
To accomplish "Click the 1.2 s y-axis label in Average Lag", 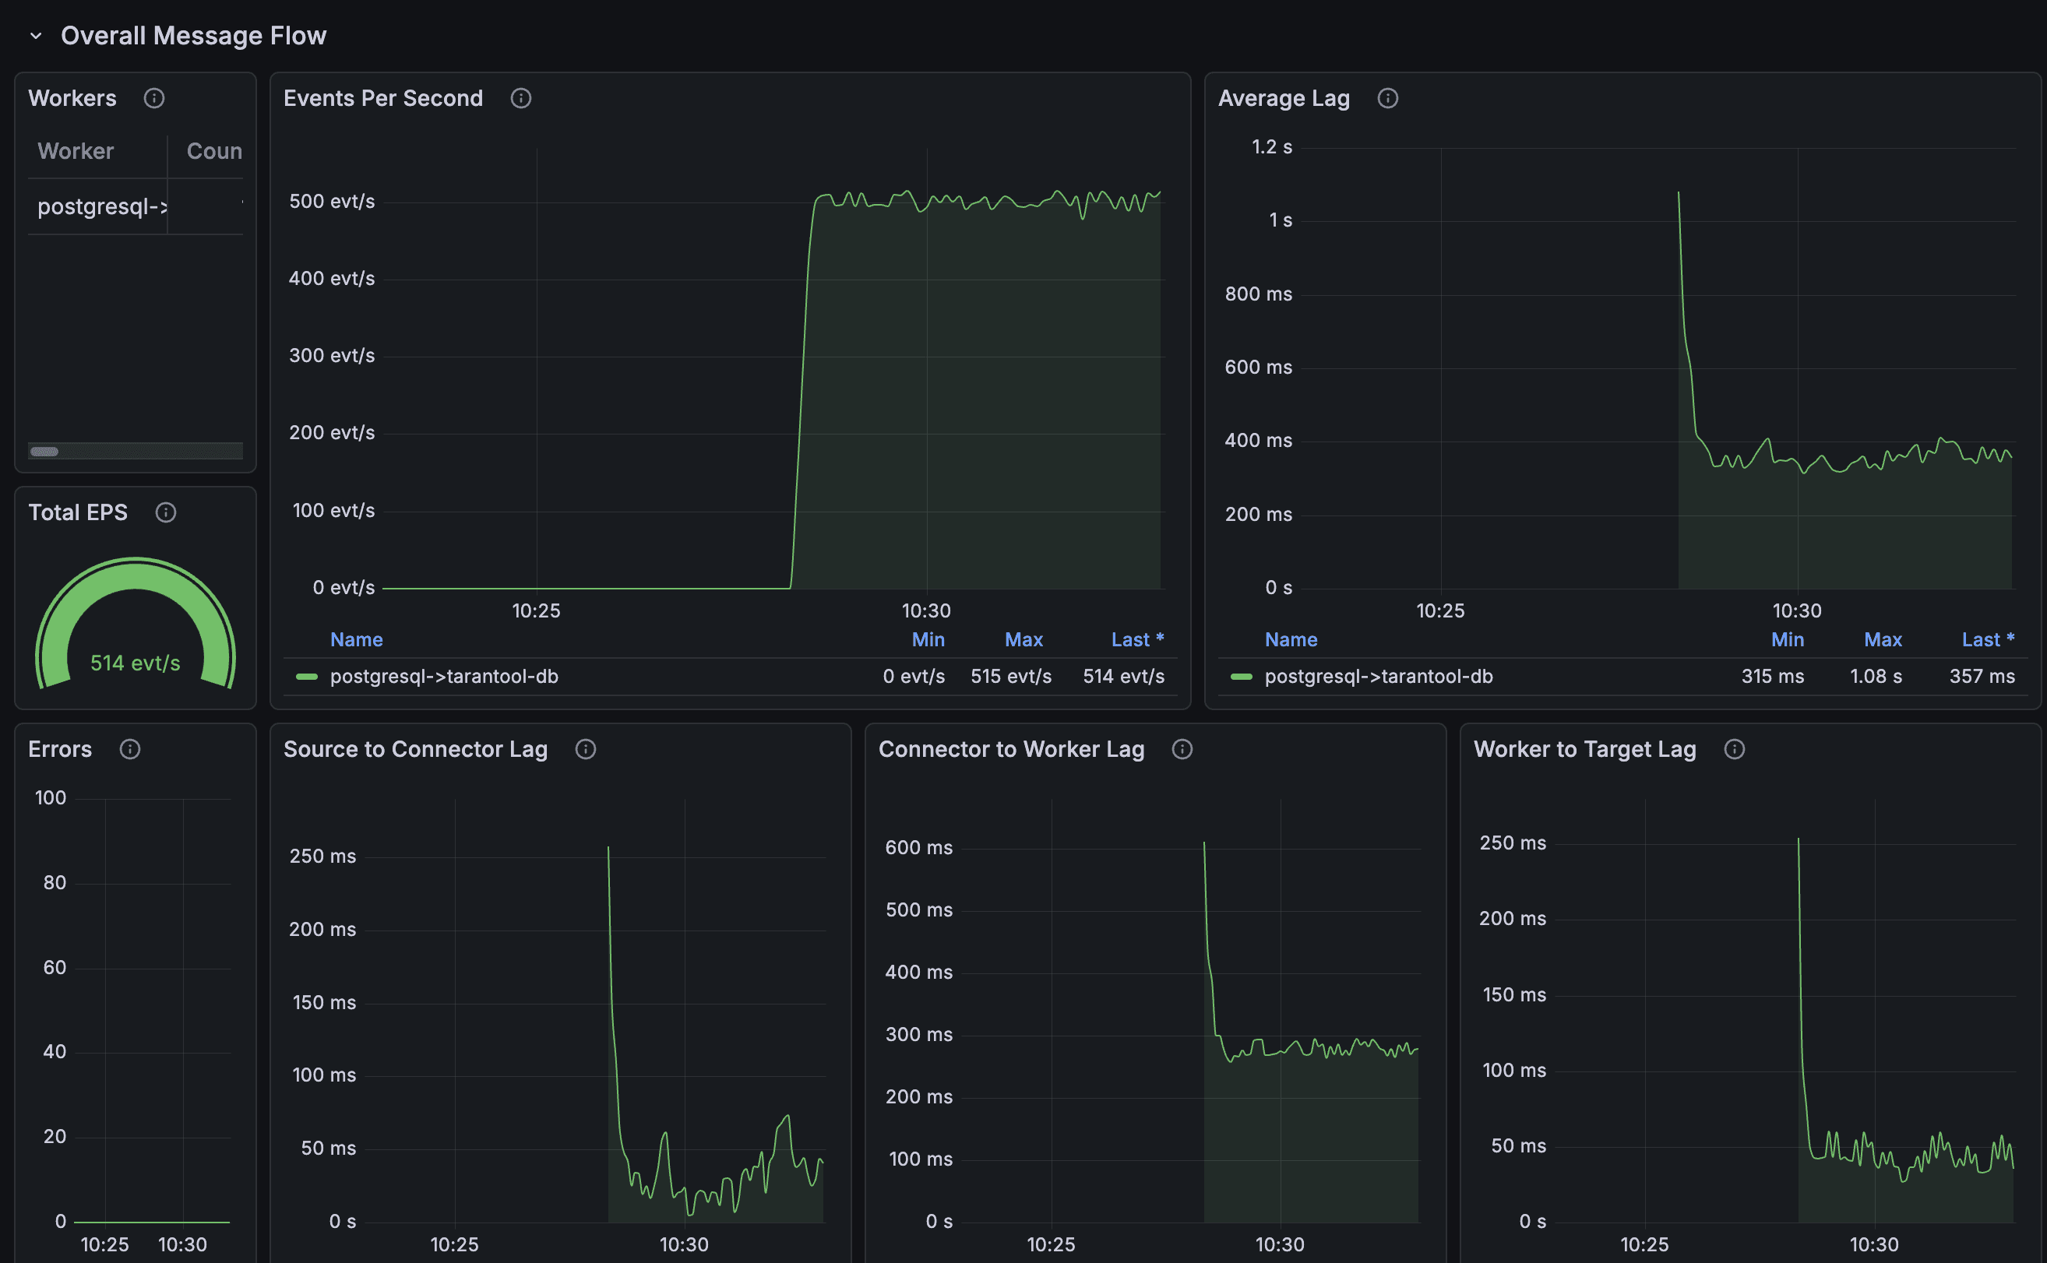I will pyautogui.click(x=1272, y=147).
